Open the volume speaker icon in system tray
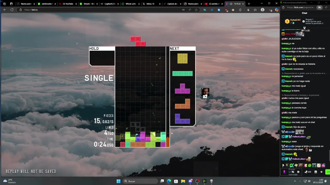The width and height of the screenshot is (330, 185). pos(309,181)
